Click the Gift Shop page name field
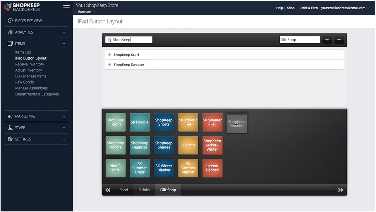This screenshot has height=212, width=376. pyautogui.click(x=300, y=40)
